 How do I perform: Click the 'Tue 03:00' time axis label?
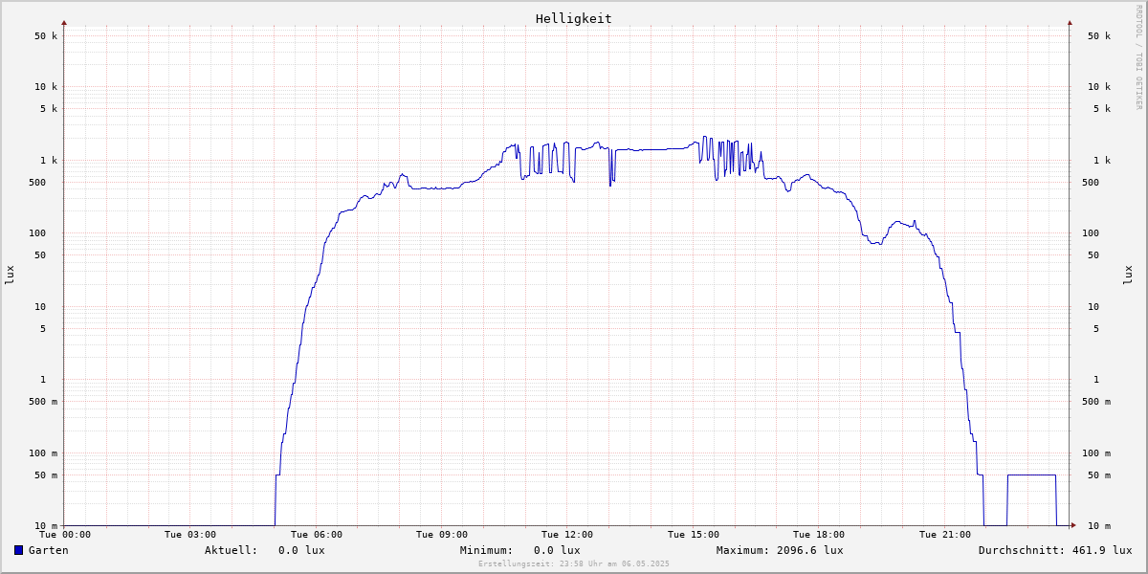tap(190, 535)
